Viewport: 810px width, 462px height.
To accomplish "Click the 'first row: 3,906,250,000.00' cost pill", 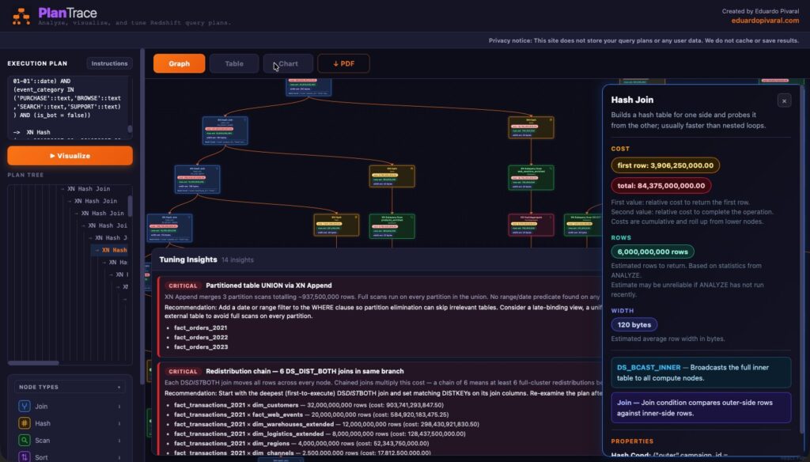I will (665, 165).
